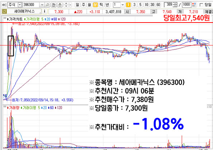Image resolution: width=213 pixels, height=150 pixels.
Task: Click the yellow 신 badge icon
Action: [4, 11]
